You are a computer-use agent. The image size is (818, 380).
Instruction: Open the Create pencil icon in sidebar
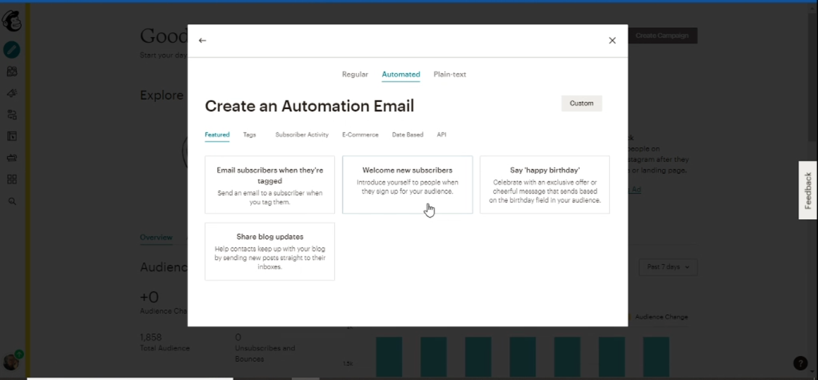[x=11, y=50]
